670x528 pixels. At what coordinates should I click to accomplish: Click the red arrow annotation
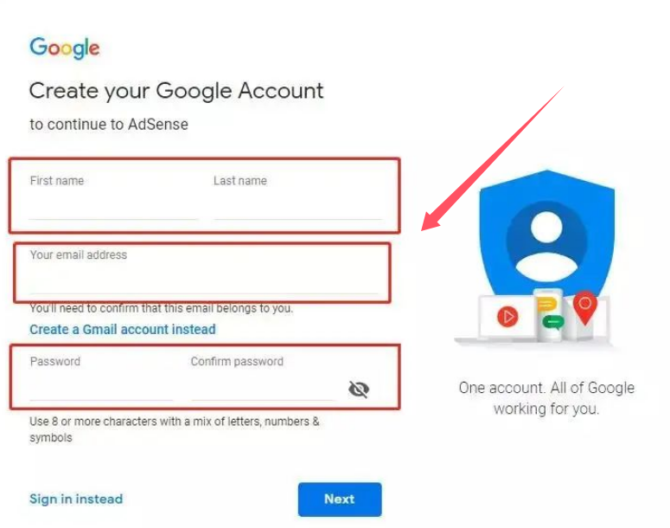492,159
